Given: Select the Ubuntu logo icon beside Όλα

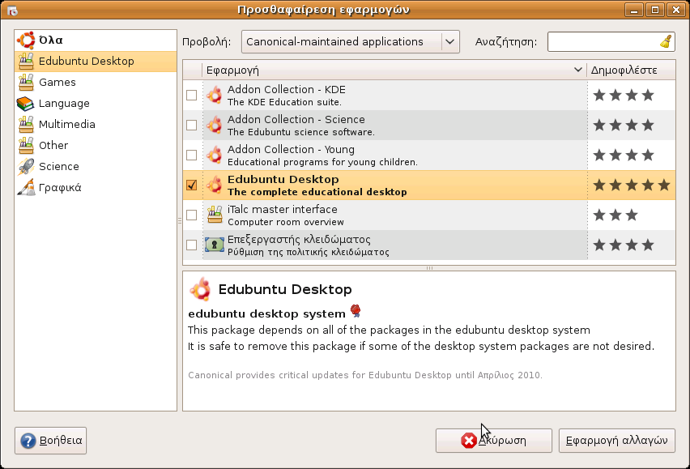Looking at the screenshot, I should [x=26, y=40].
